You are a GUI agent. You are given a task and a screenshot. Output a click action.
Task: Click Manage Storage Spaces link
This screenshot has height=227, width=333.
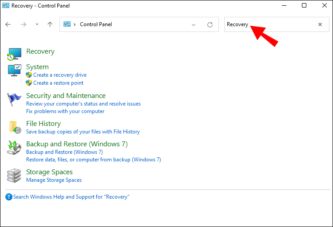pyautogui.click(x=54, y=180)
